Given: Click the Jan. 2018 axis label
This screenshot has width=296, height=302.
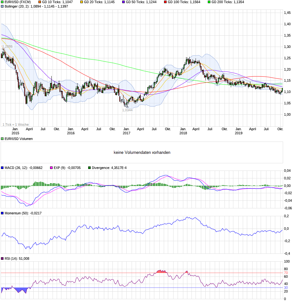Looking at the screenshot, I should [183, 131].
